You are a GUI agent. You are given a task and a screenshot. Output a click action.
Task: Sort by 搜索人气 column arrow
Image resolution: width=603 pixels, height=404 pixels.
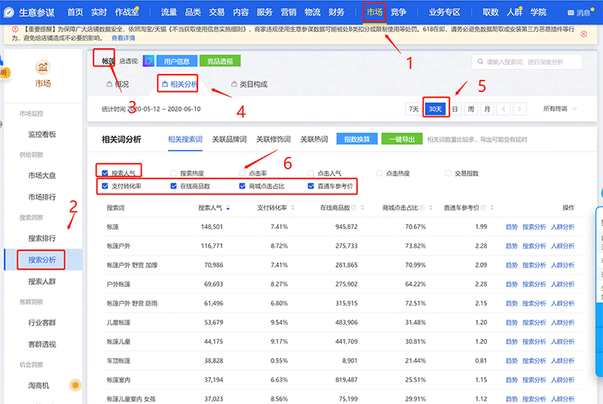coord(228,208)
